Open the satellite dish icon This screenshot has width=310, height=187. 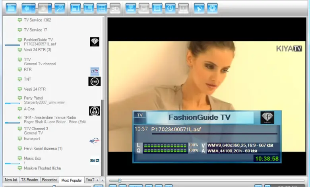199,8
